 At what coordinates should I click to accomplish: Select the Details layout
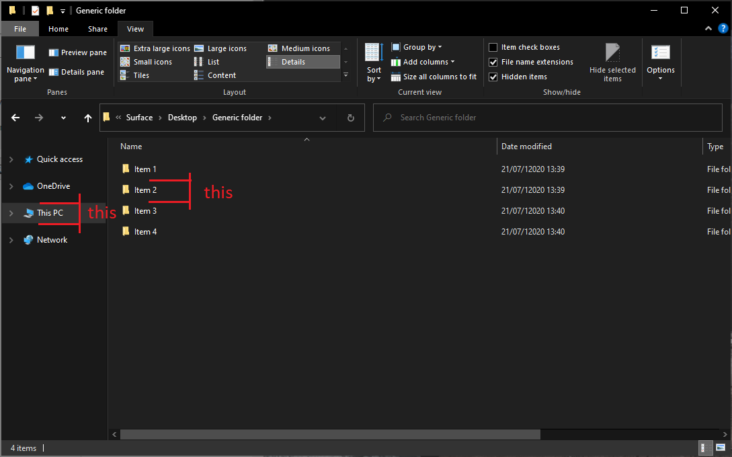[x=303, y=62]
